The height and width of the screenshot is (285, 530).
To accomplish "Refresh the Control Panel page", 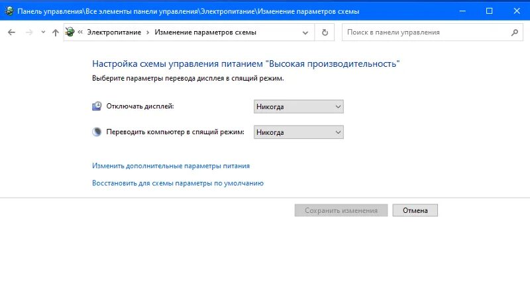I will [x=325, y=32].
